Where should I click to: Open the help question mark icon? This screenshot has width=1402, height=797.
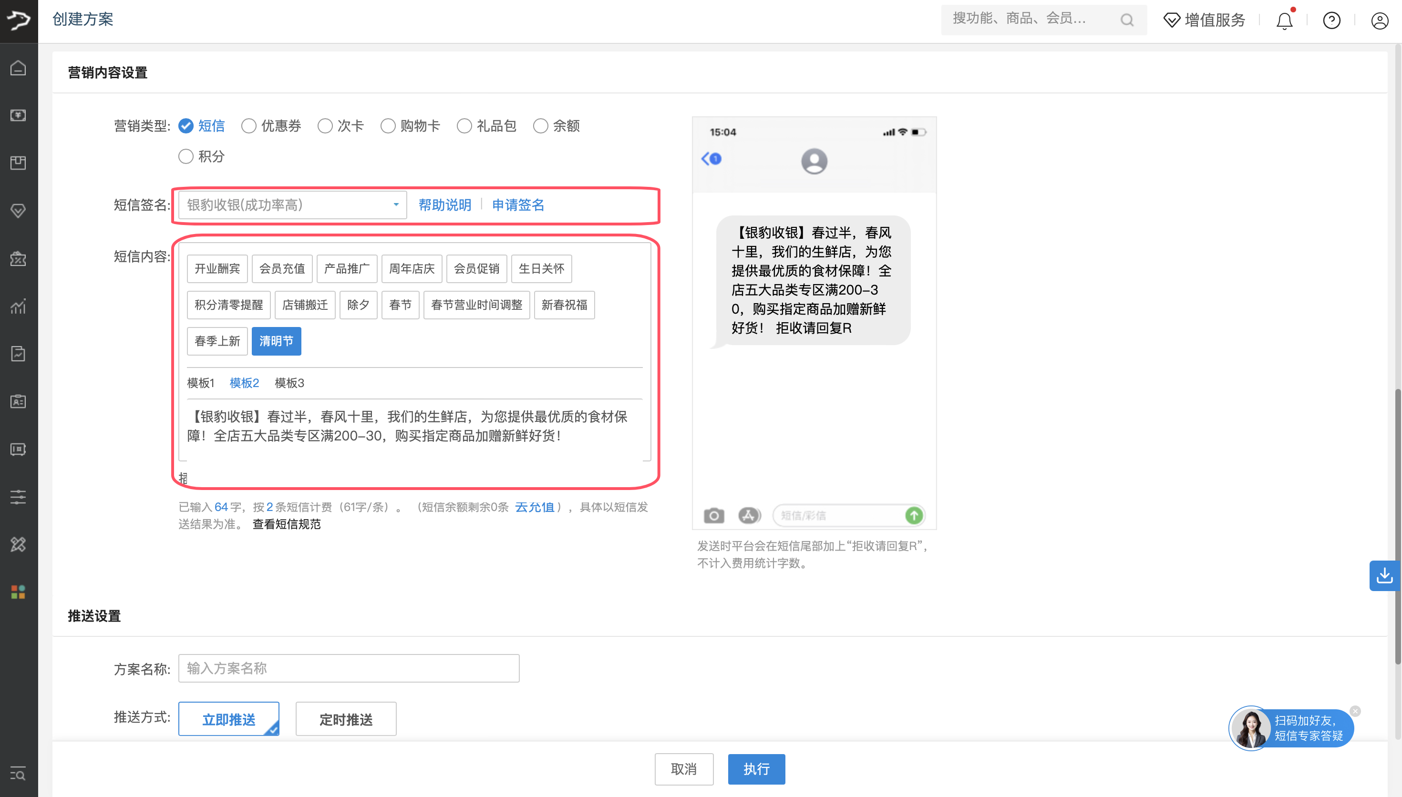coord(1331,20)
